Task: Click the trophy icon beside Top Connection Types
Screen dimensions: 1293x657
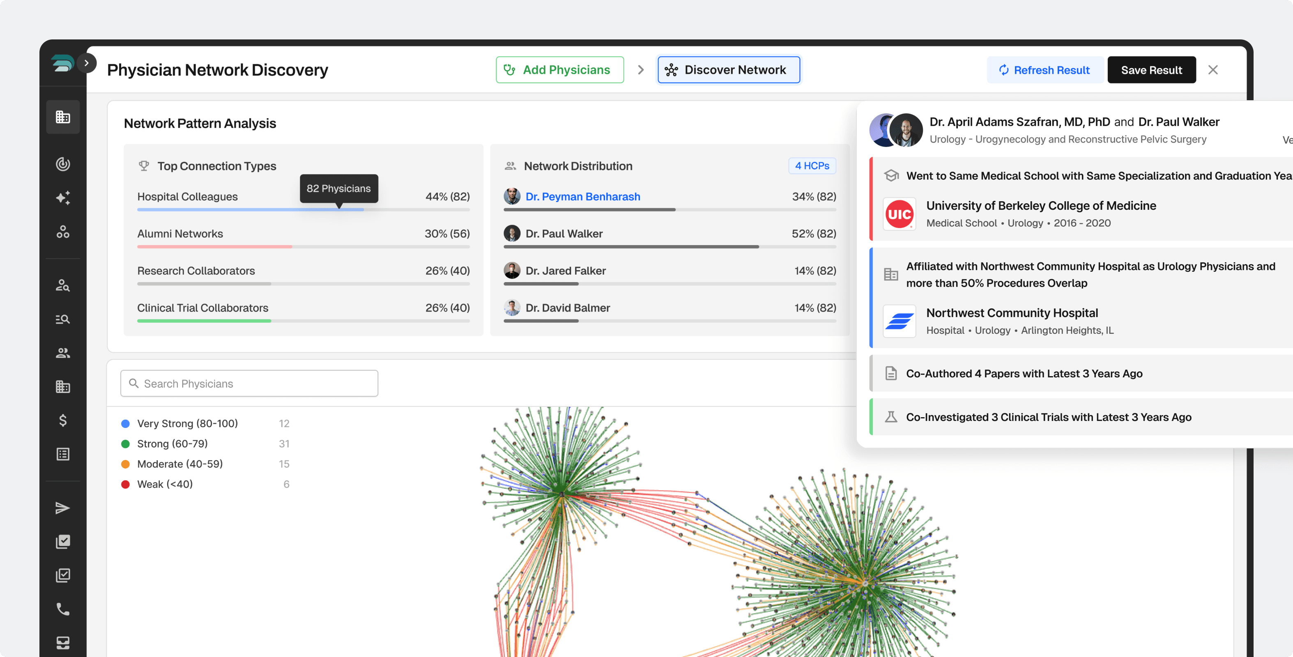Action: pyautogui.click(x=144, y=165)
